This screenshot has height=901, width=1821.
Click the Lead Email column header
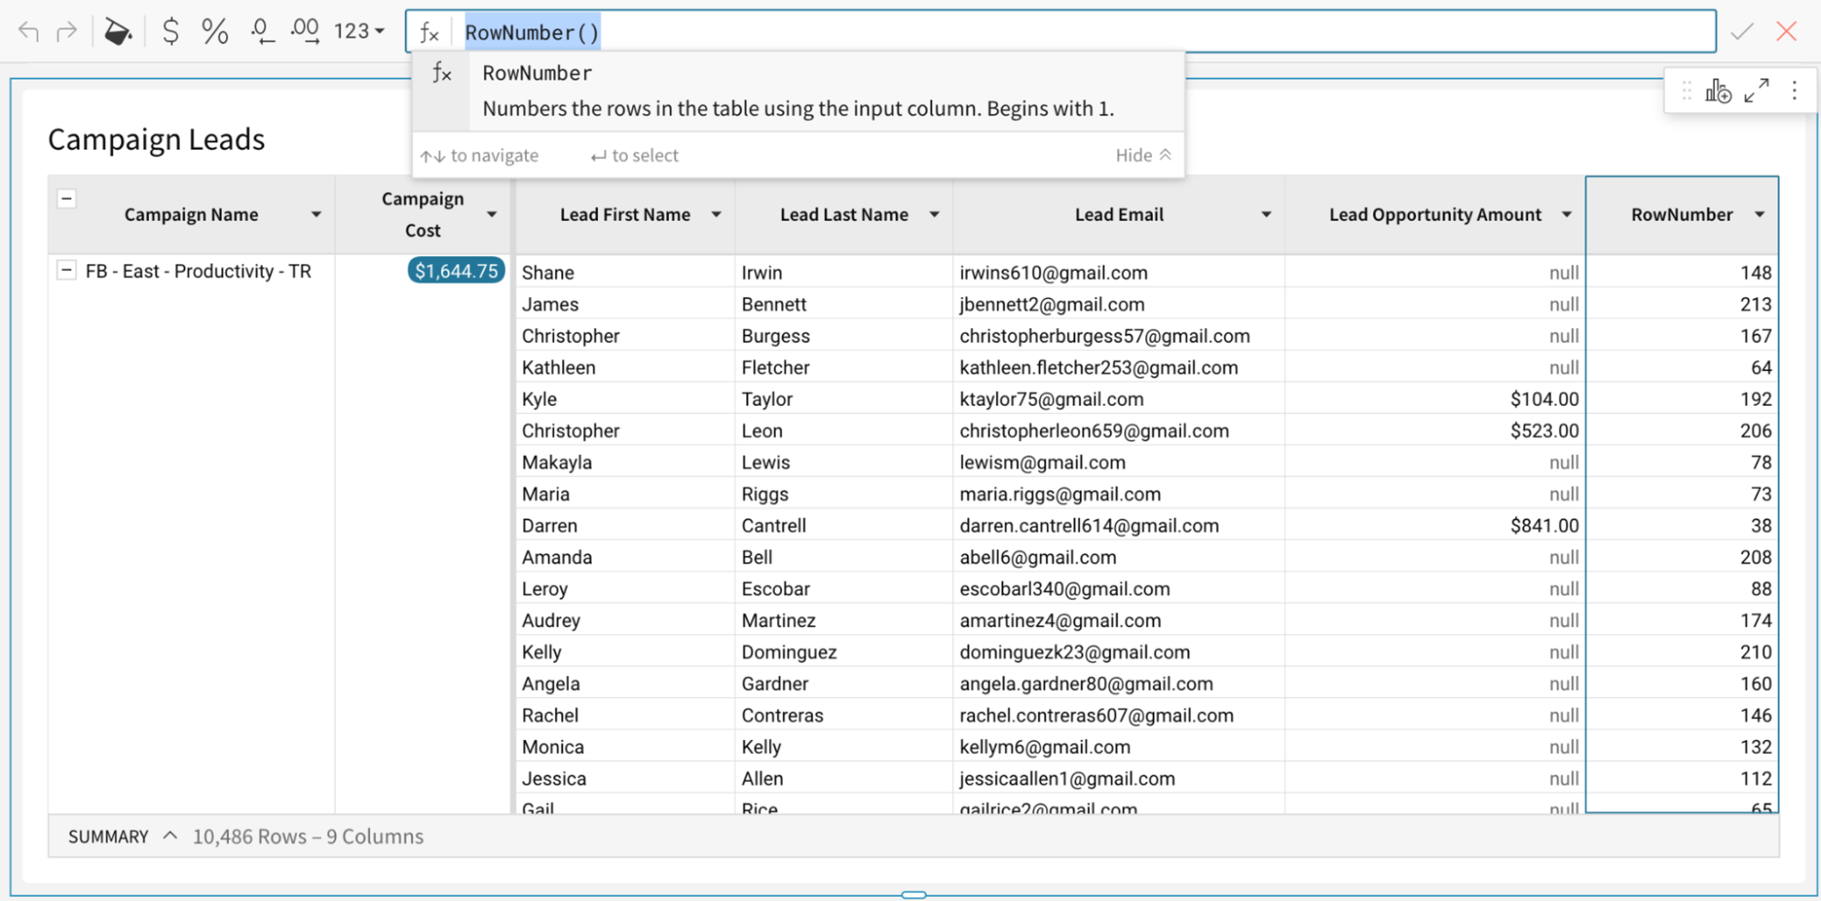(x=1118, y=214)
